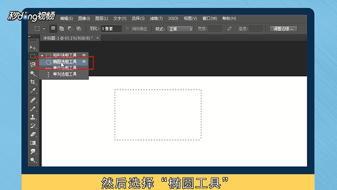Select the Smudge tool
The height and width of the screenshot is (190, 337).
33,151
